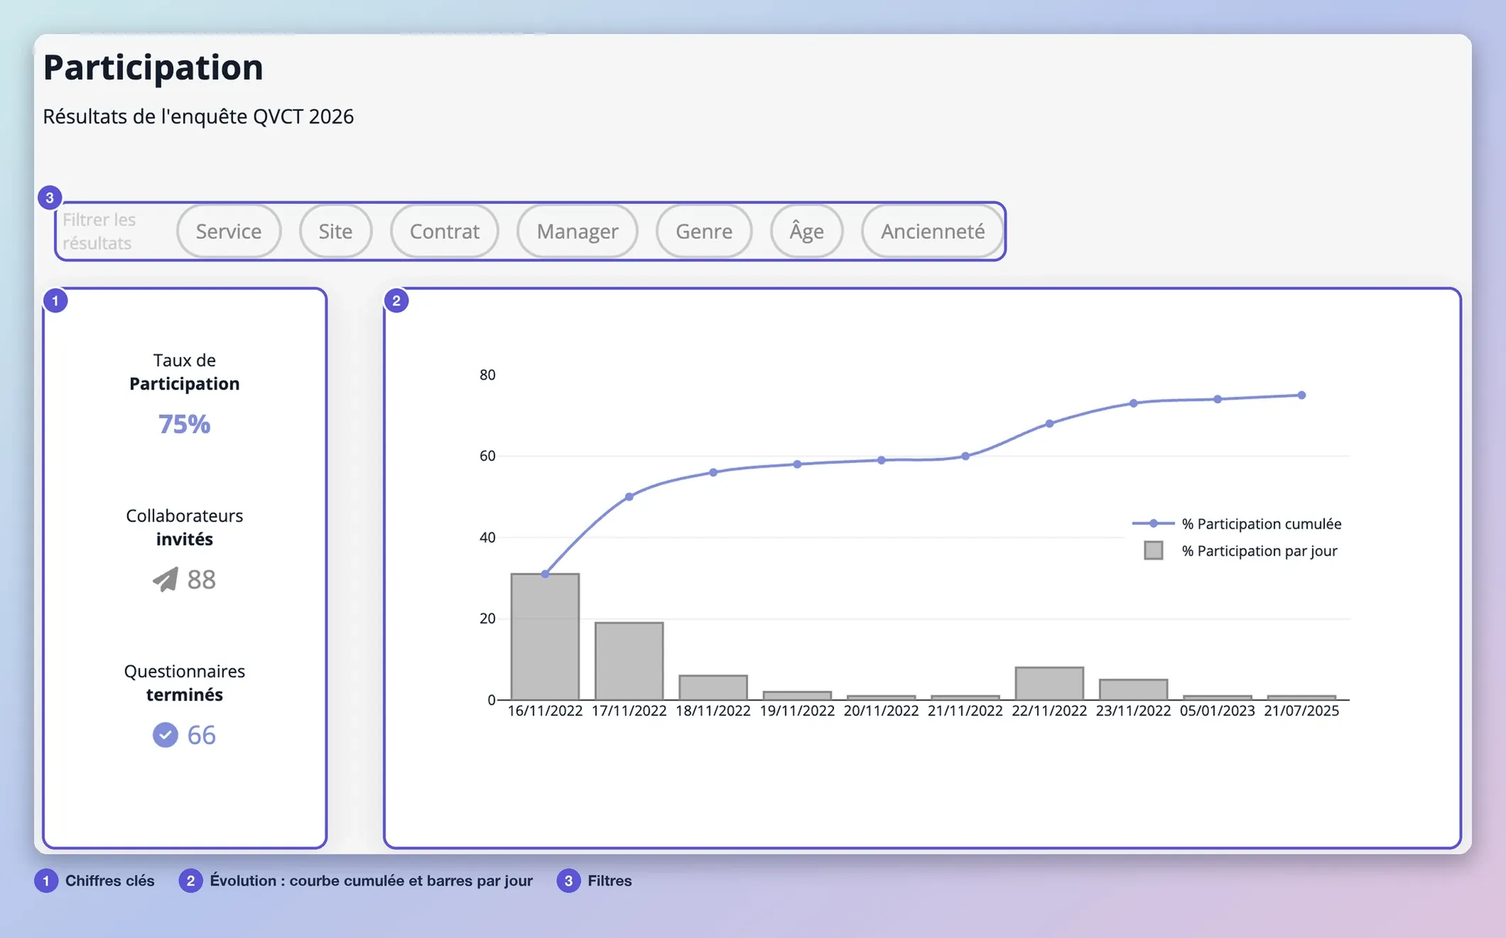This screenshot has width=1506, height=938.
Task: Select the cumulative curve point at 22/11/2022
Action: pos(1049,424)
